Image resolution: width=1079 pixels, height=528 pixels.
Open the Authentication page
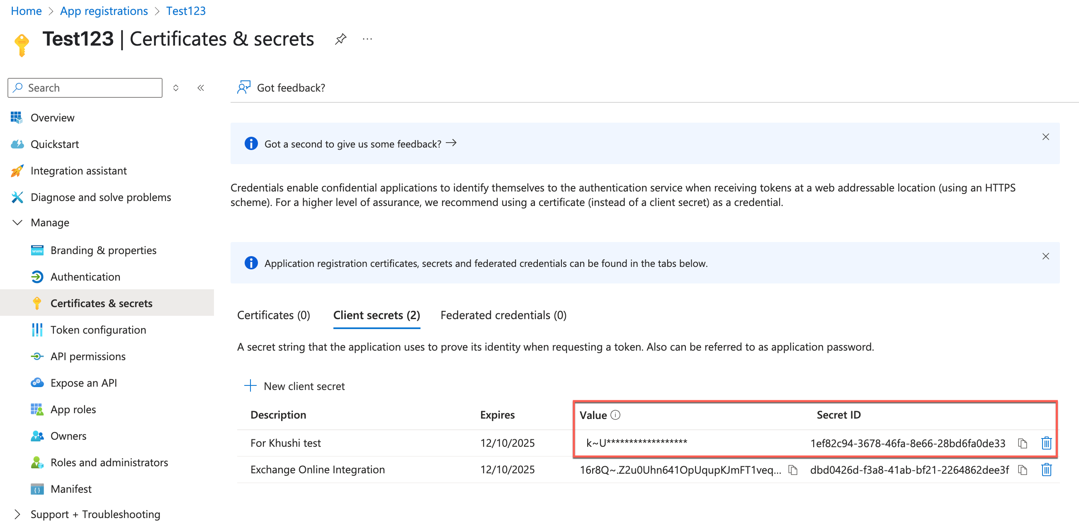pyautogui.click(x=85, y=277)
